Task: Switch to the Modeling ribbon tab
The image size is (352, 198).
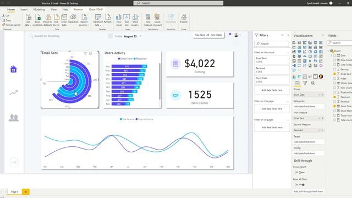Action: [39, 10]
